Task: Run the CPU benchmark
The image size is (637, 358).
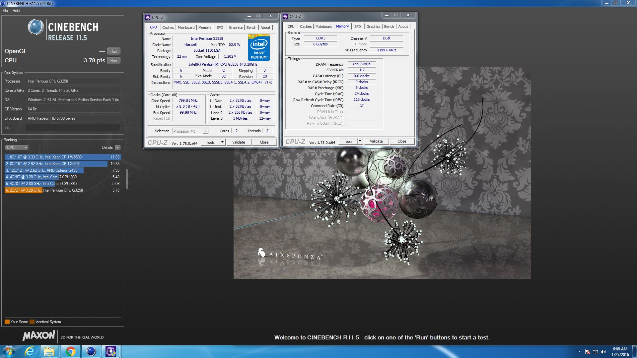Action: (113, 61)
